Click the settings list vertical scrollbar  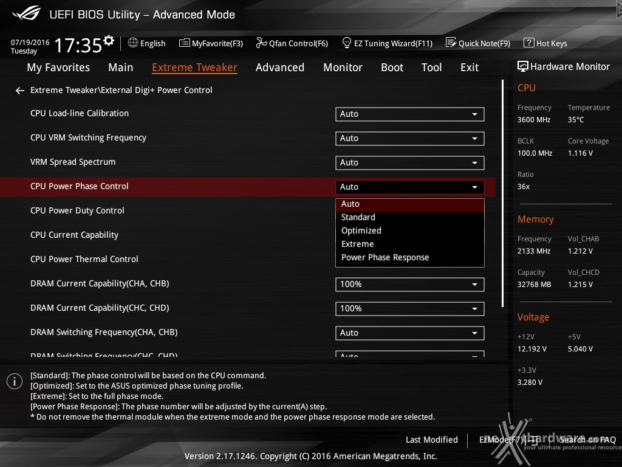(x=502, y=193)
